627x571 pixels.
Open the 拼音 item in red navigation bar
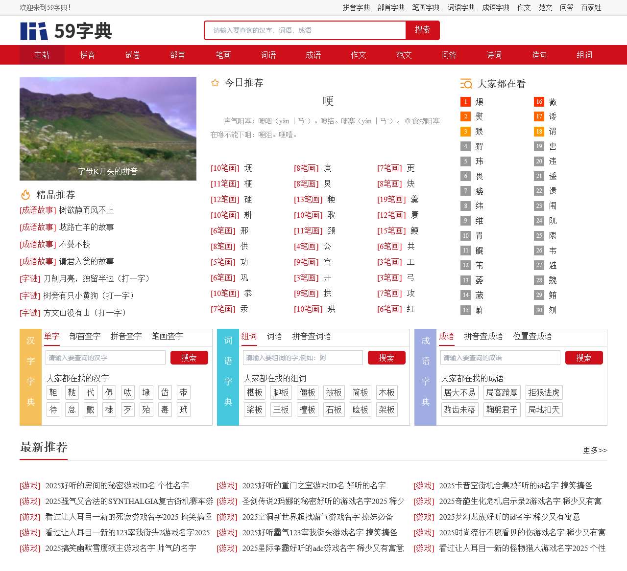point(87,55)
